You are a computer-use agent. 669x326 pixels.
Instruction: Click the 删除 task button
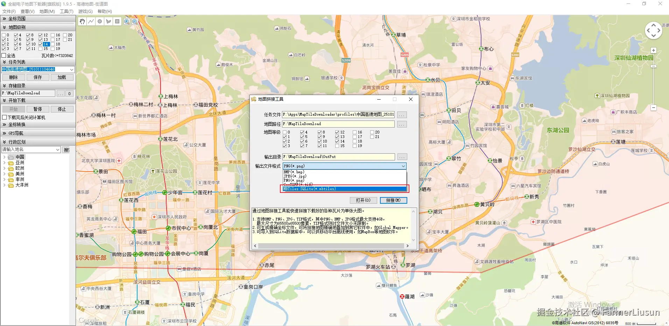point(13,78)
